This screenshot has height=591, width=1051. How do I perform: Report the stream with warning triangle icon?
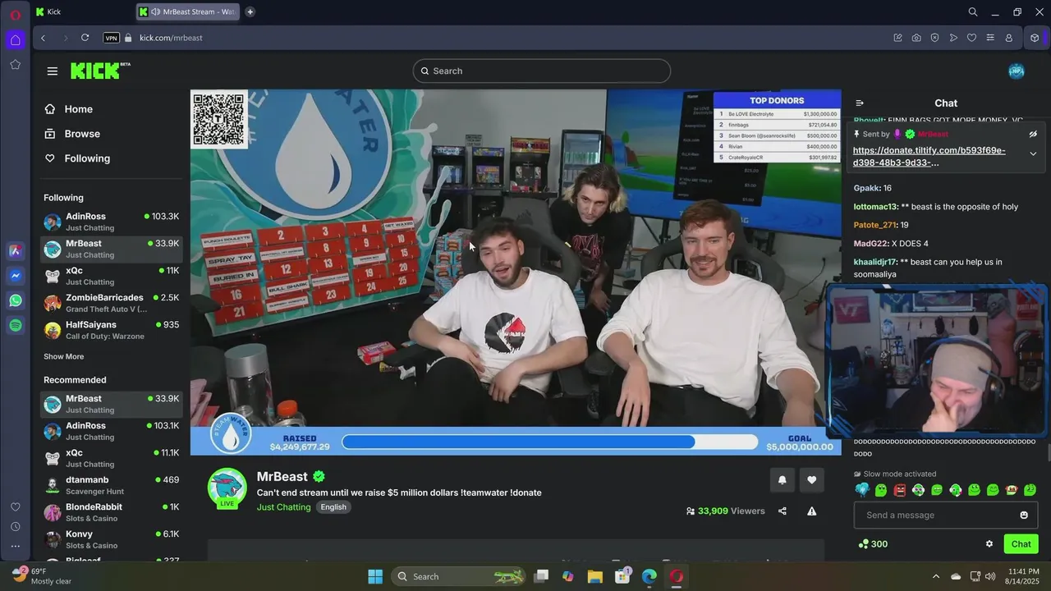click(x=811, y=511)
